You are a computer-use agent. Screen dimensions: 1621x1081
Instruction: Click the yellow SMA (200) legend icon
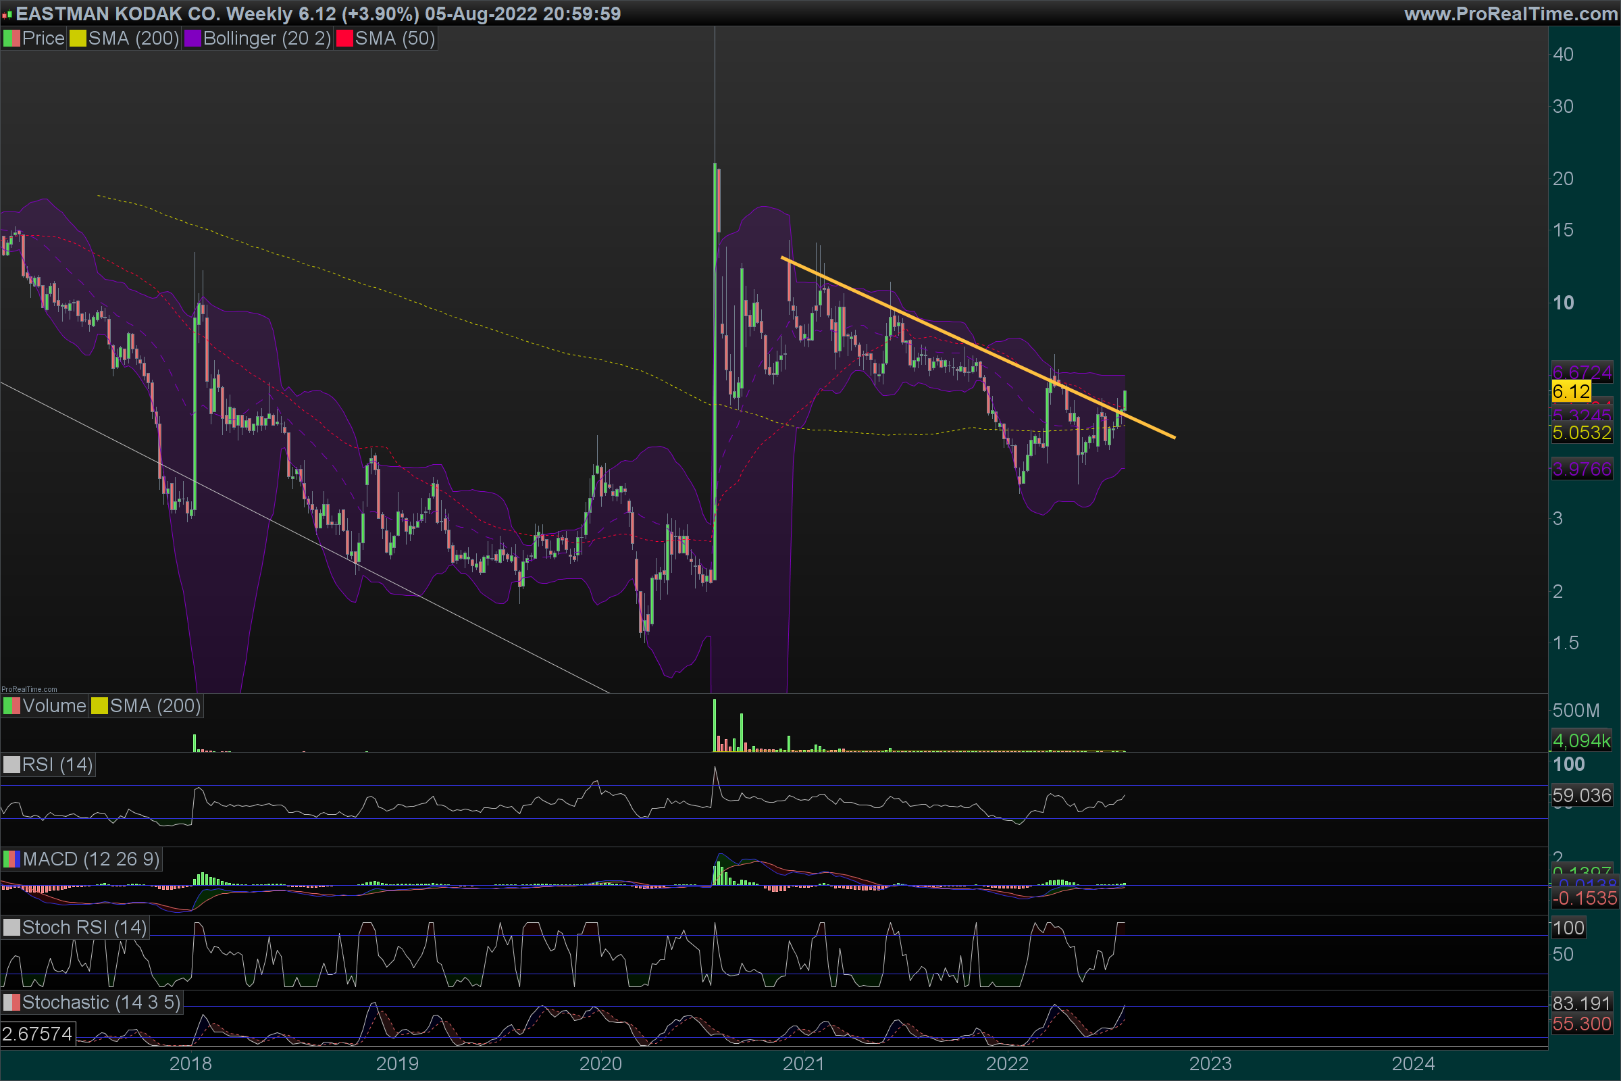[x=77, y=39]
